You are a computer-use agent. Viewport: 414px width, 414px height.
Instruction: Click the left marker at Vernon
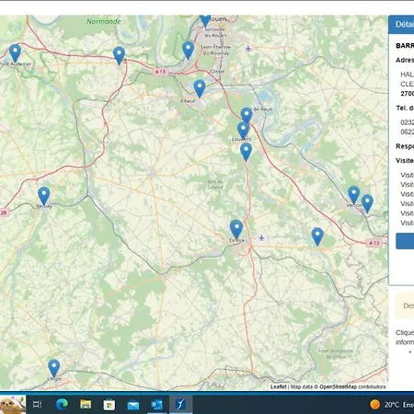[x=354, y=195]
